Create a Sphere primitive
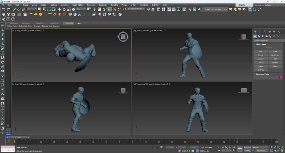The height and width of the screenshot is (153, 285). point(261,55)
